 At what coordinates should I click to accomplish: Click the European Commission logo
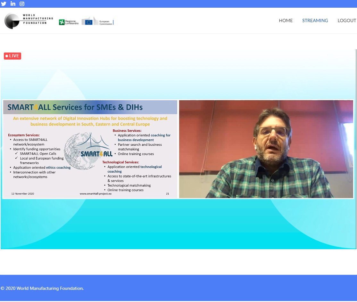pos(97,21)
